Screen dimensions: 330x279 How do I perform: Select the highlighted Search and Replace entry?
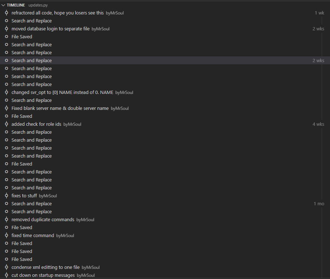[x=165, y=60]
